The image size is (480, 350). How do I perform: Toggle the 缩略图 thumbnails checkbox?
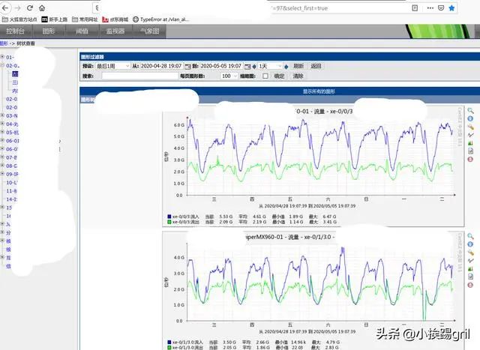[265, 76]
